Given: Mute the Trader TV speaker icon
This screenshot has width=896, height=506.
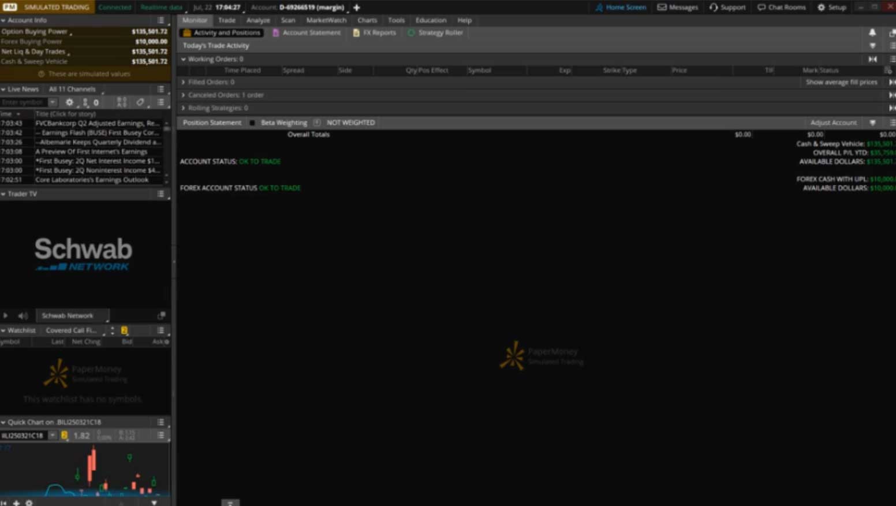Looking at the screenshot, I should [23, 316].
